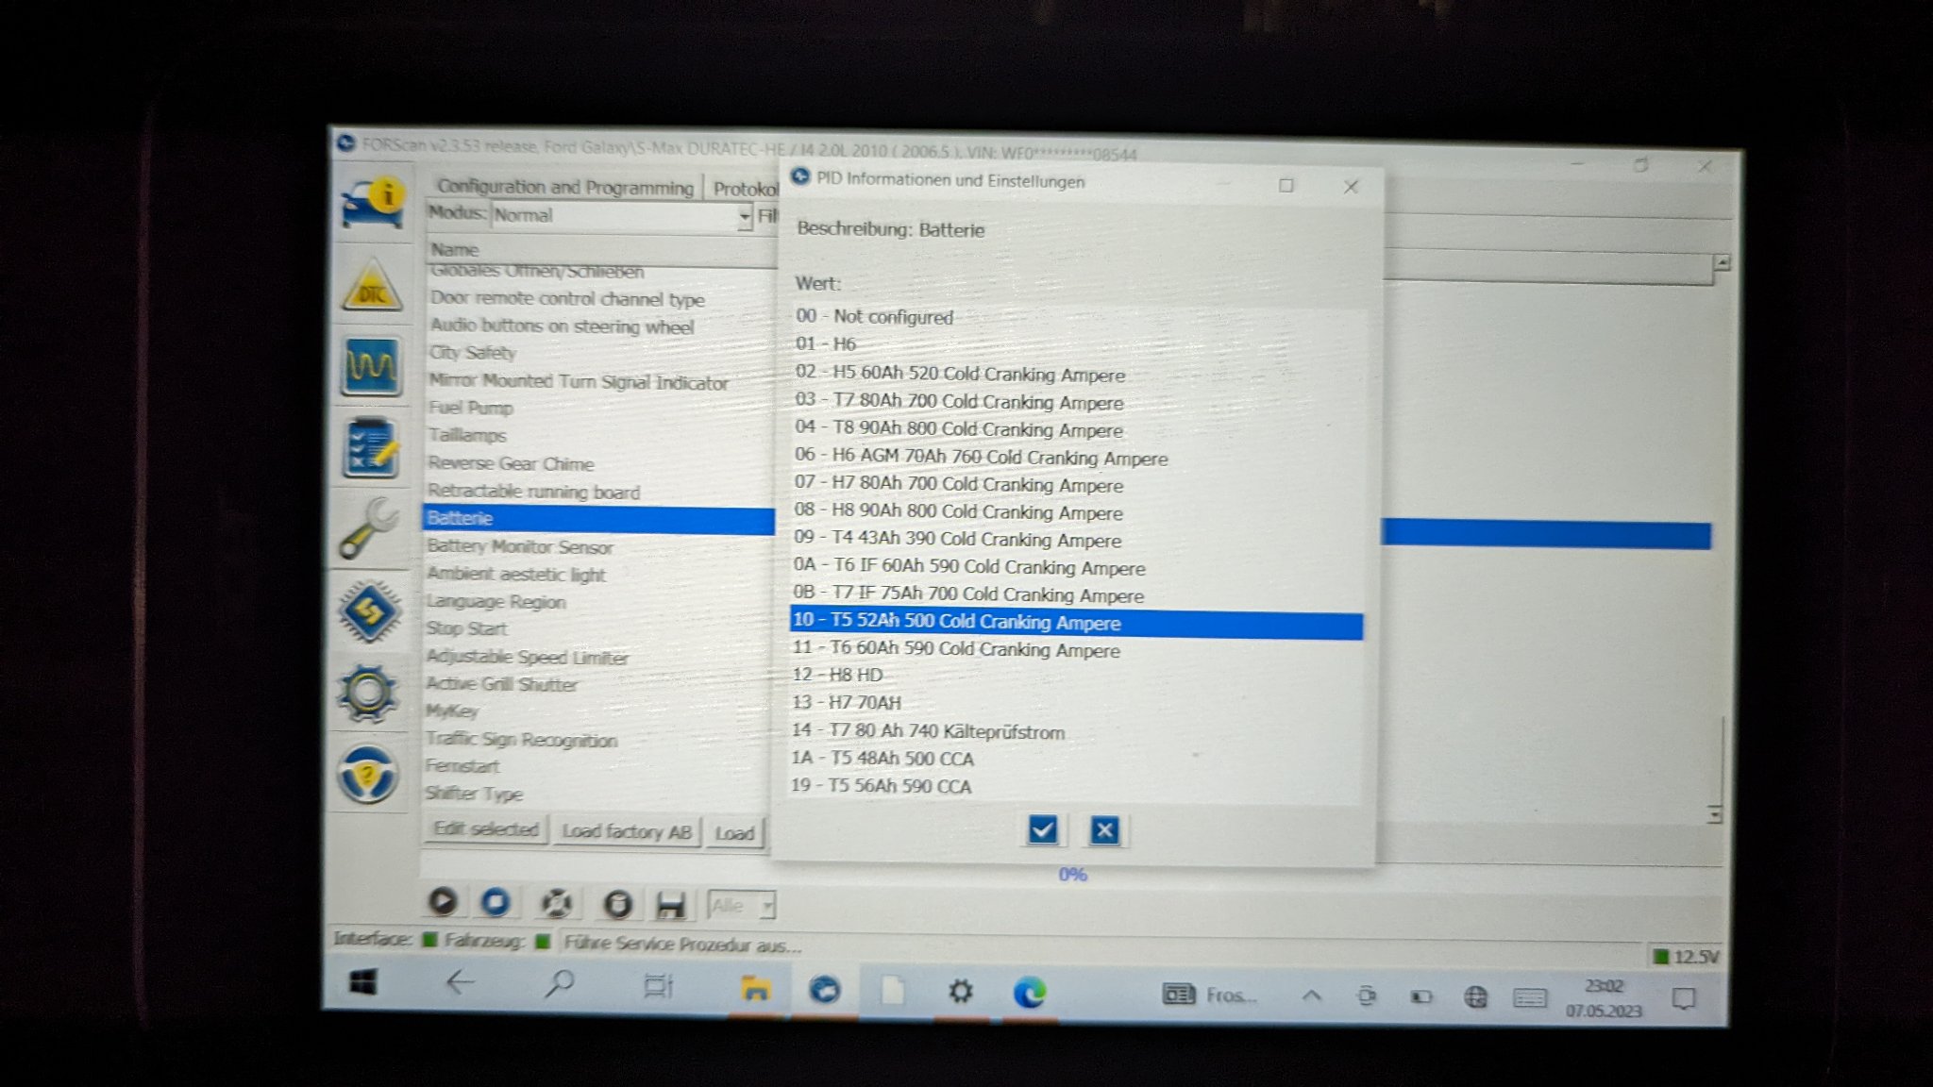The width and height of the screenshot is (1933, 1087).
Task: Select 06 - H6 AGM 70Ah battery option
Action: coord(981,458)
